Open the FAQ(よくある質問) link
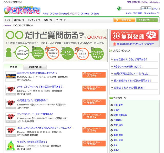 (134, 13)
